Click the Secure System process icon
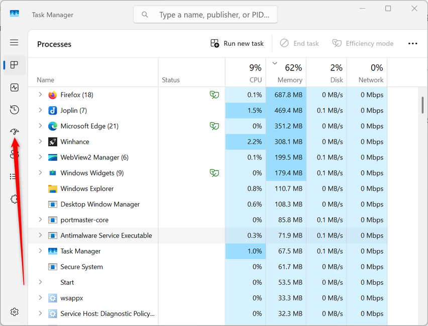 click(x=52, y=267)
